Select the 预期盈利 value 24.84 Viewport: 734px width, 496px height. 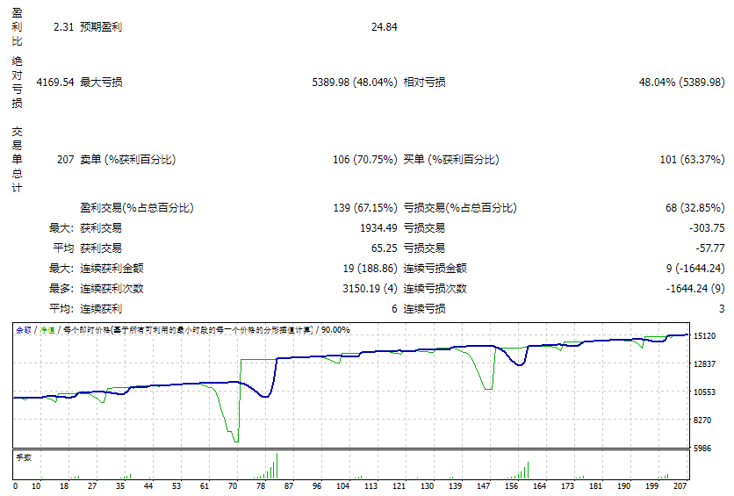click(385, 27)
